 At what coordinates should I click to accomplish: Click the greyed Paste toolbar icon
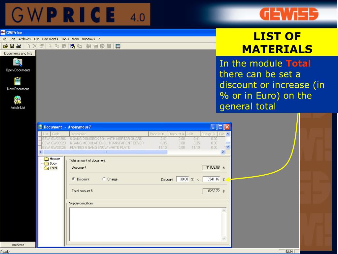pyautogui.click(x=64, y=46)
